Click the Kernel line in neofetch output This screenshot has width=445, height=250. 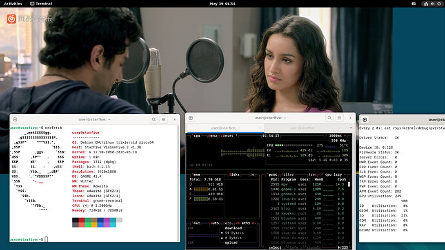tap(104, 152)
